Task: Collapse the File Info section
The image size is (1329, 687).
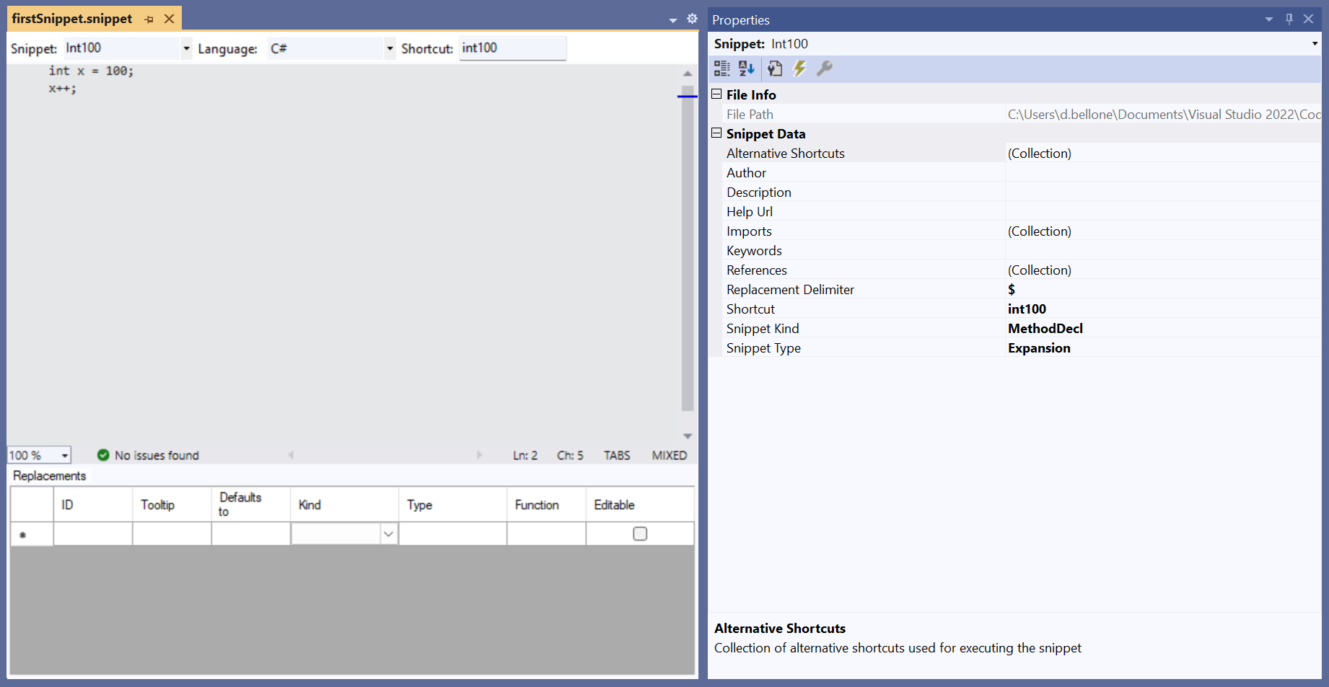Action: [x=716, y=94]
